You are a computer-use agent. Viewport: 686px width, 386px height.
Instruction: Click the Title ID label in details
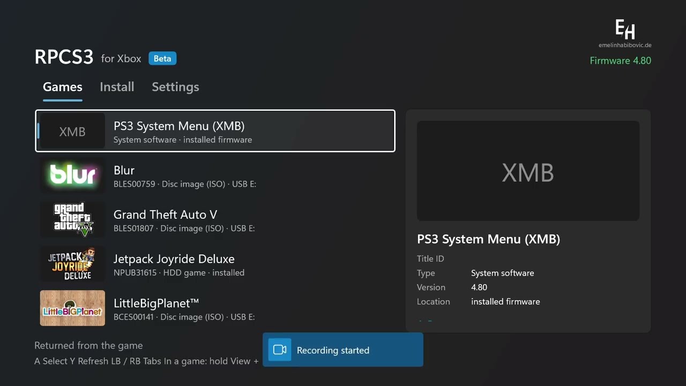(430, 258)
